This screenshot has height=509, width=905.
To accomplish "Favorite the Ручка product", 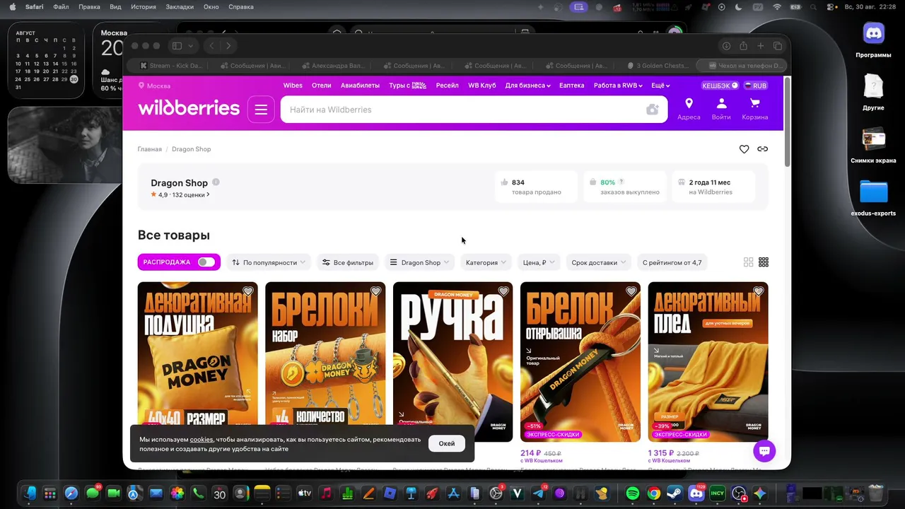I will 503,291.
